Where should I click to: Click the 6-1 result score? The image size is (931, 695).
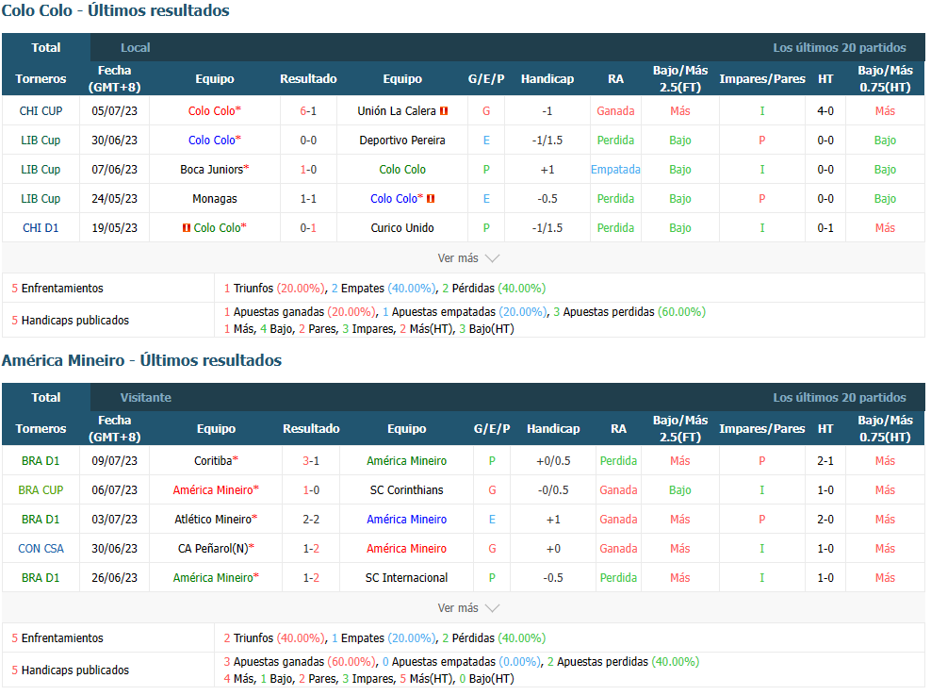[x=308, y=111]
